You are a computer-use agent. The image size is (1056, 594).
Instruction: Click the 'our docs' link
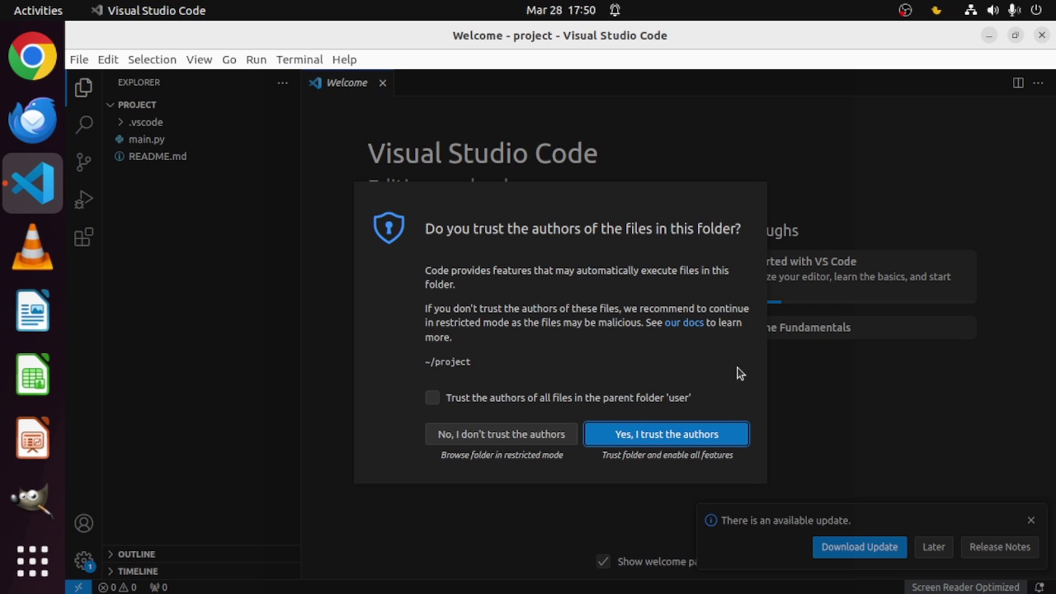coord(684,323)
